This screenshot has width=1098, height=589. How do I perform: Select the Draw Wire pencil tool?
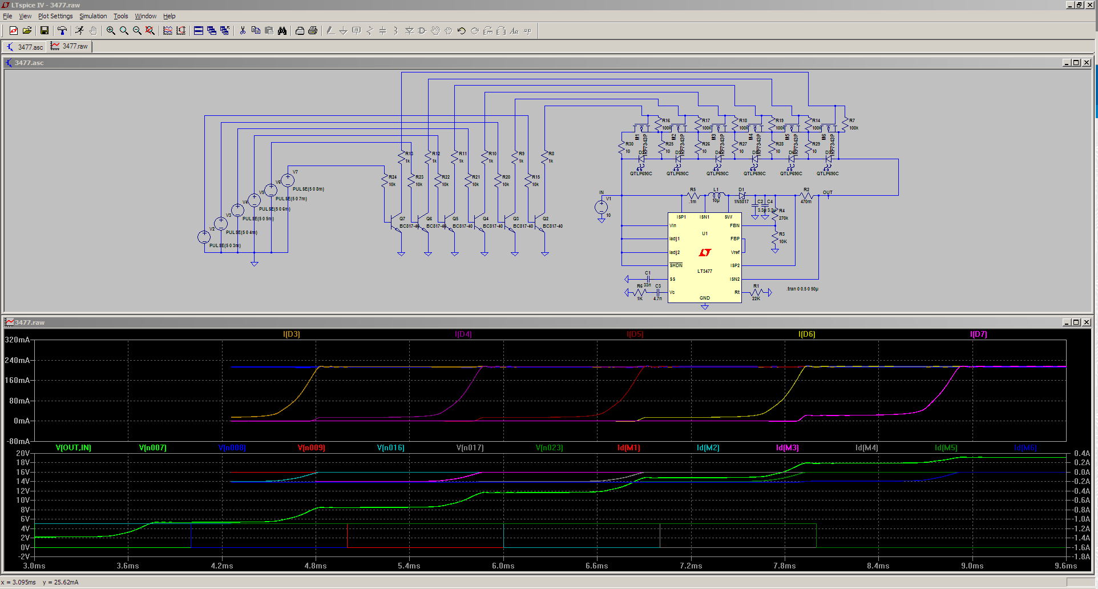click(330, 31)
